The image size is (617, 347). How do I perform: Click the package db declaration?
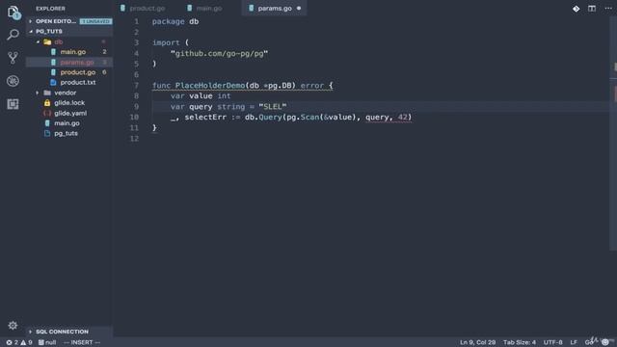click(x=175, y=21)
